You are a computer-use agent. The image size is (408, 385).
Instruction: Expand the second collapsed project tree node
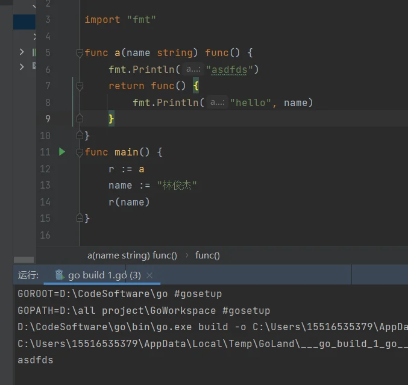[x=22, y=67]
